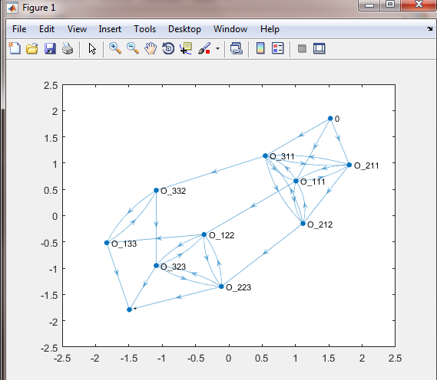Click the Insert Legend icon
The width and height of the screenshot is (437, 380).
(x=278, y=48)
